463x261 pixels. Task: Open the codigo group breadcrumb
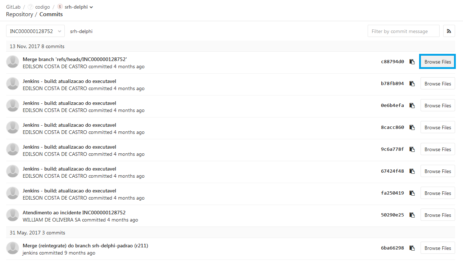click(42, 7)
